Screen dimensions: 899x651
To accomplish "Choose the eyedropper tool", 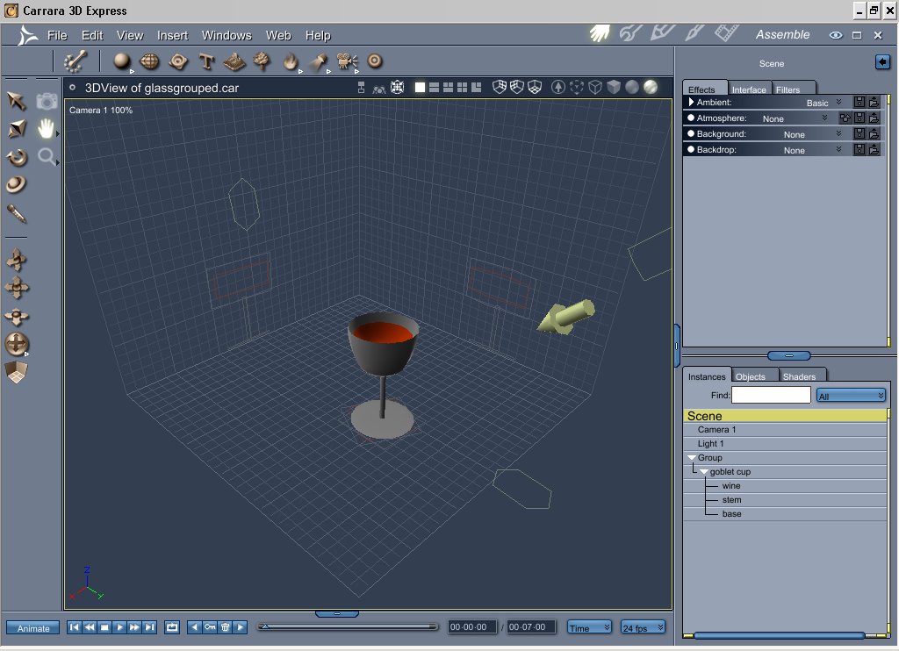I will (x=17, y=212).
